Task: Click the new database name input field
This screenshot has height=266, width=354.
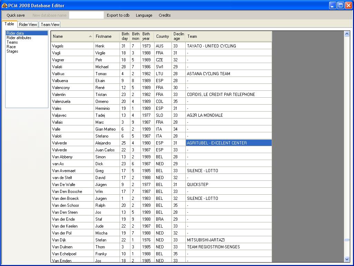Action: [86, 15]
